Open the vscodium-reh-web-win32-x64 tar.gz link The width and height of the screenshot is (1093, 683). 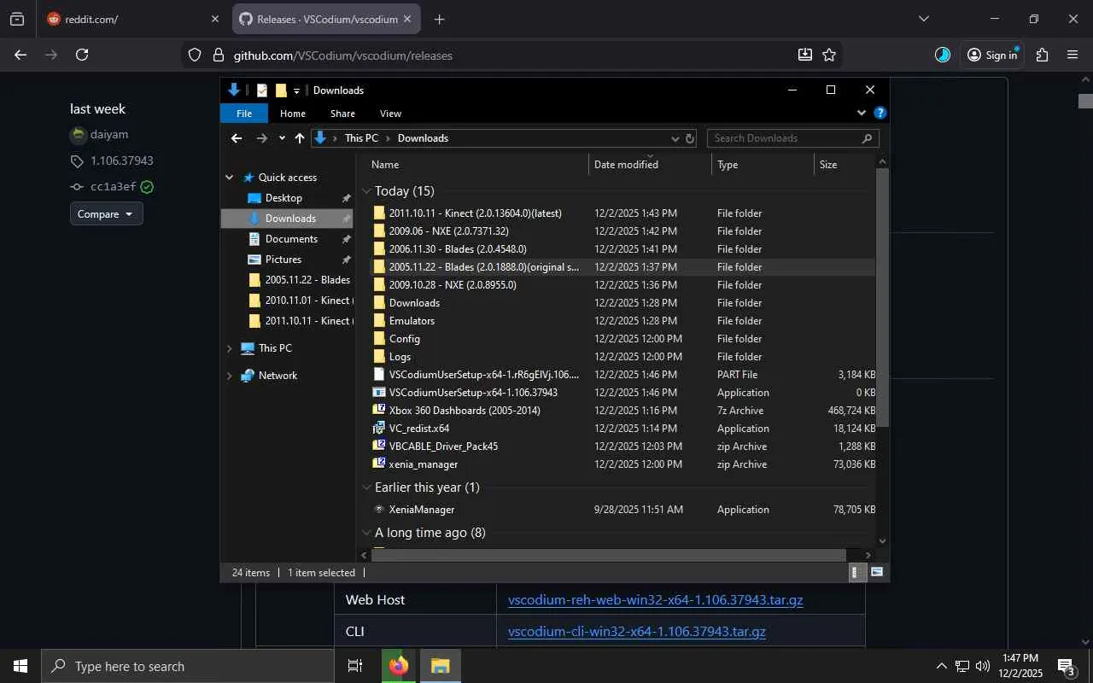click(656, 600)
